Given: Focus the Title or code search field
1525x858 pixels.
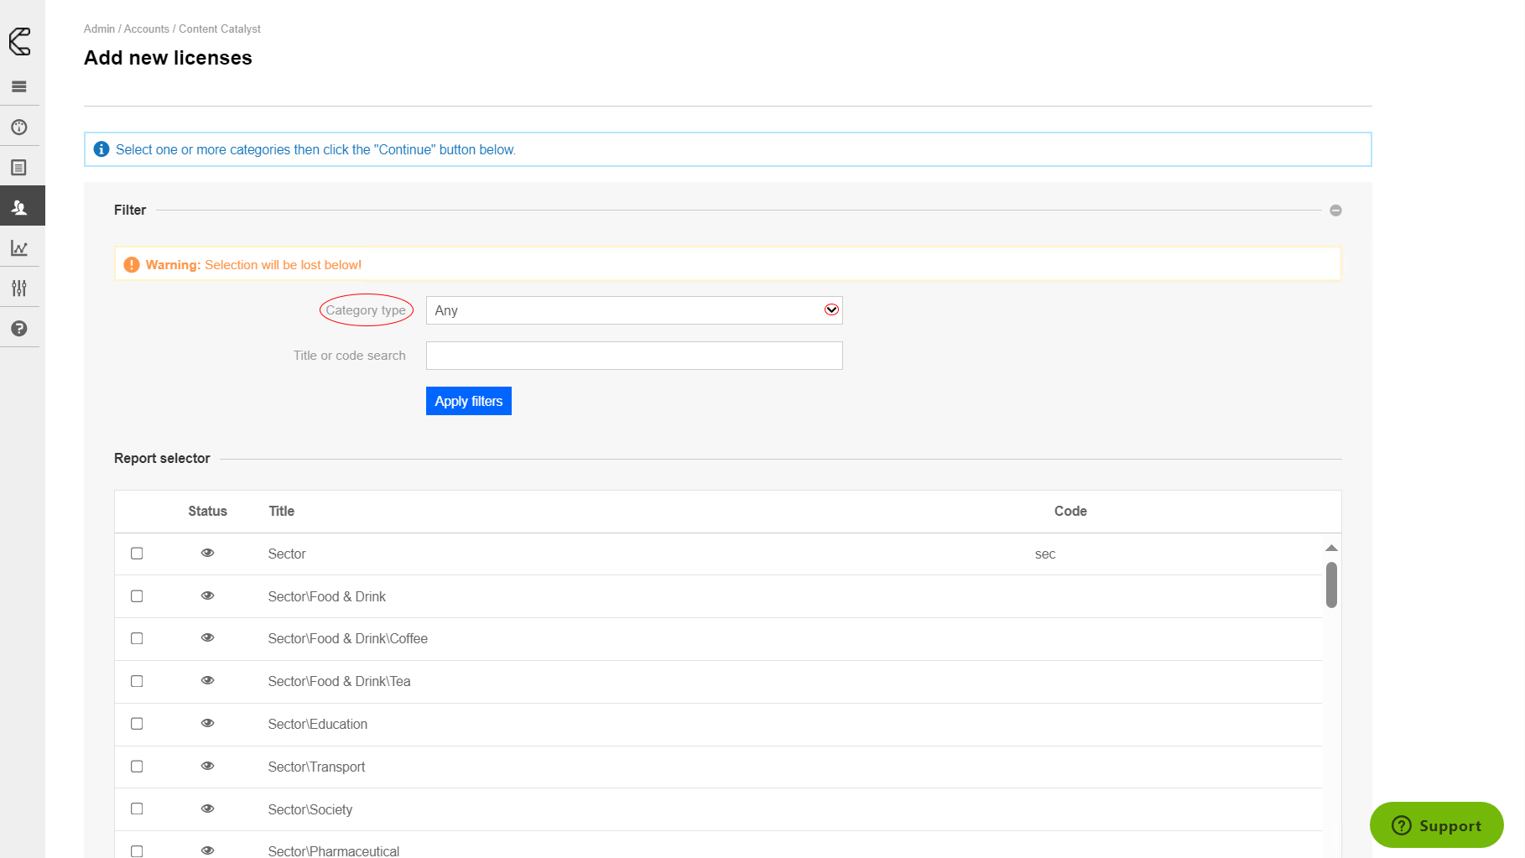Looking at the screenshot, I should tap(633, 356).
